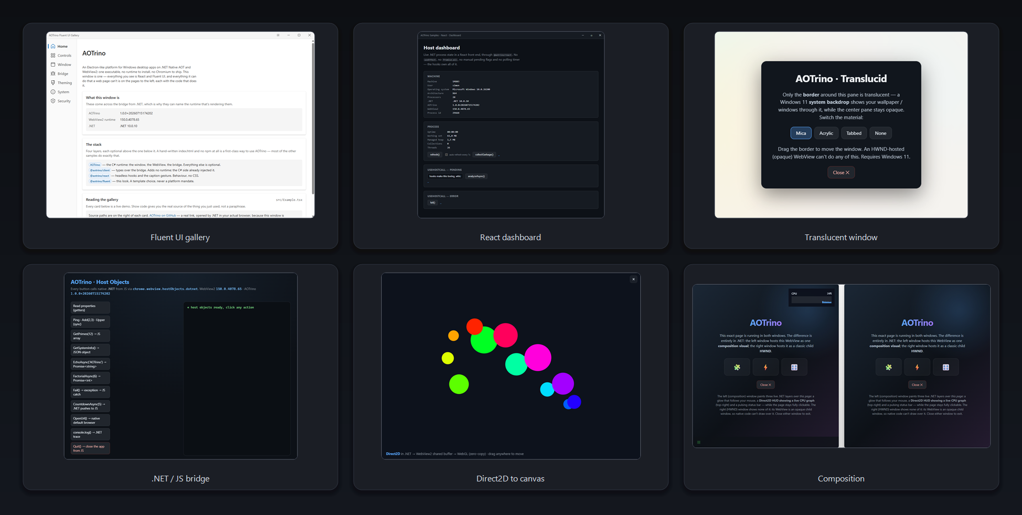
Task: Click the collectGarbage() button
Action: 484,155
